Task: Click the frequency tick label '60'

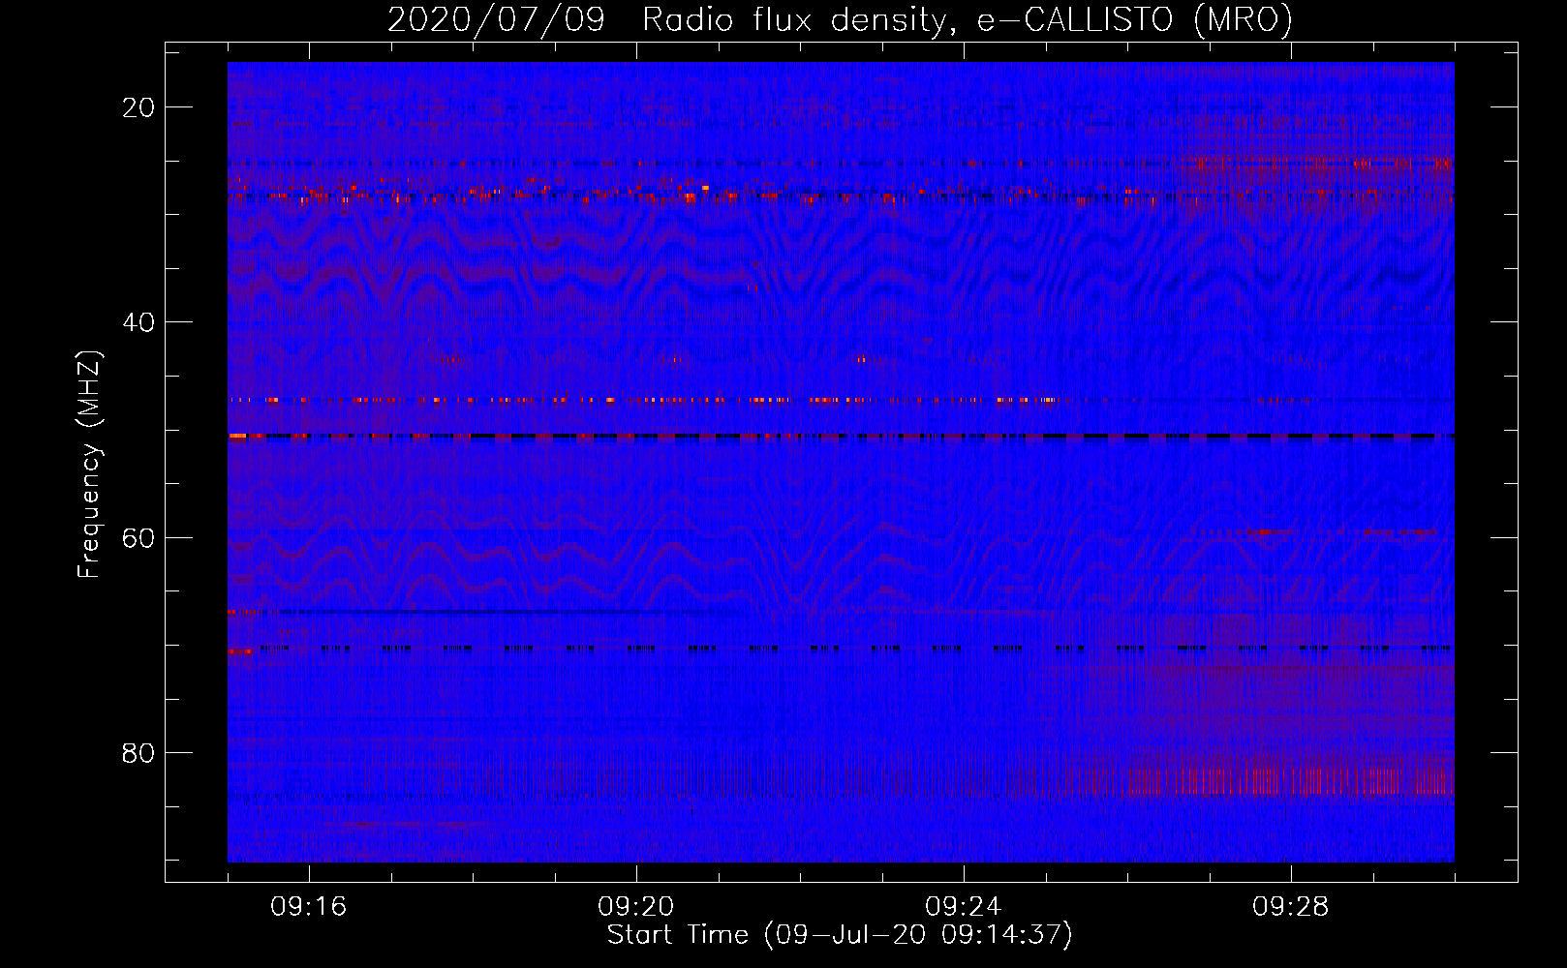Action: 138,538
